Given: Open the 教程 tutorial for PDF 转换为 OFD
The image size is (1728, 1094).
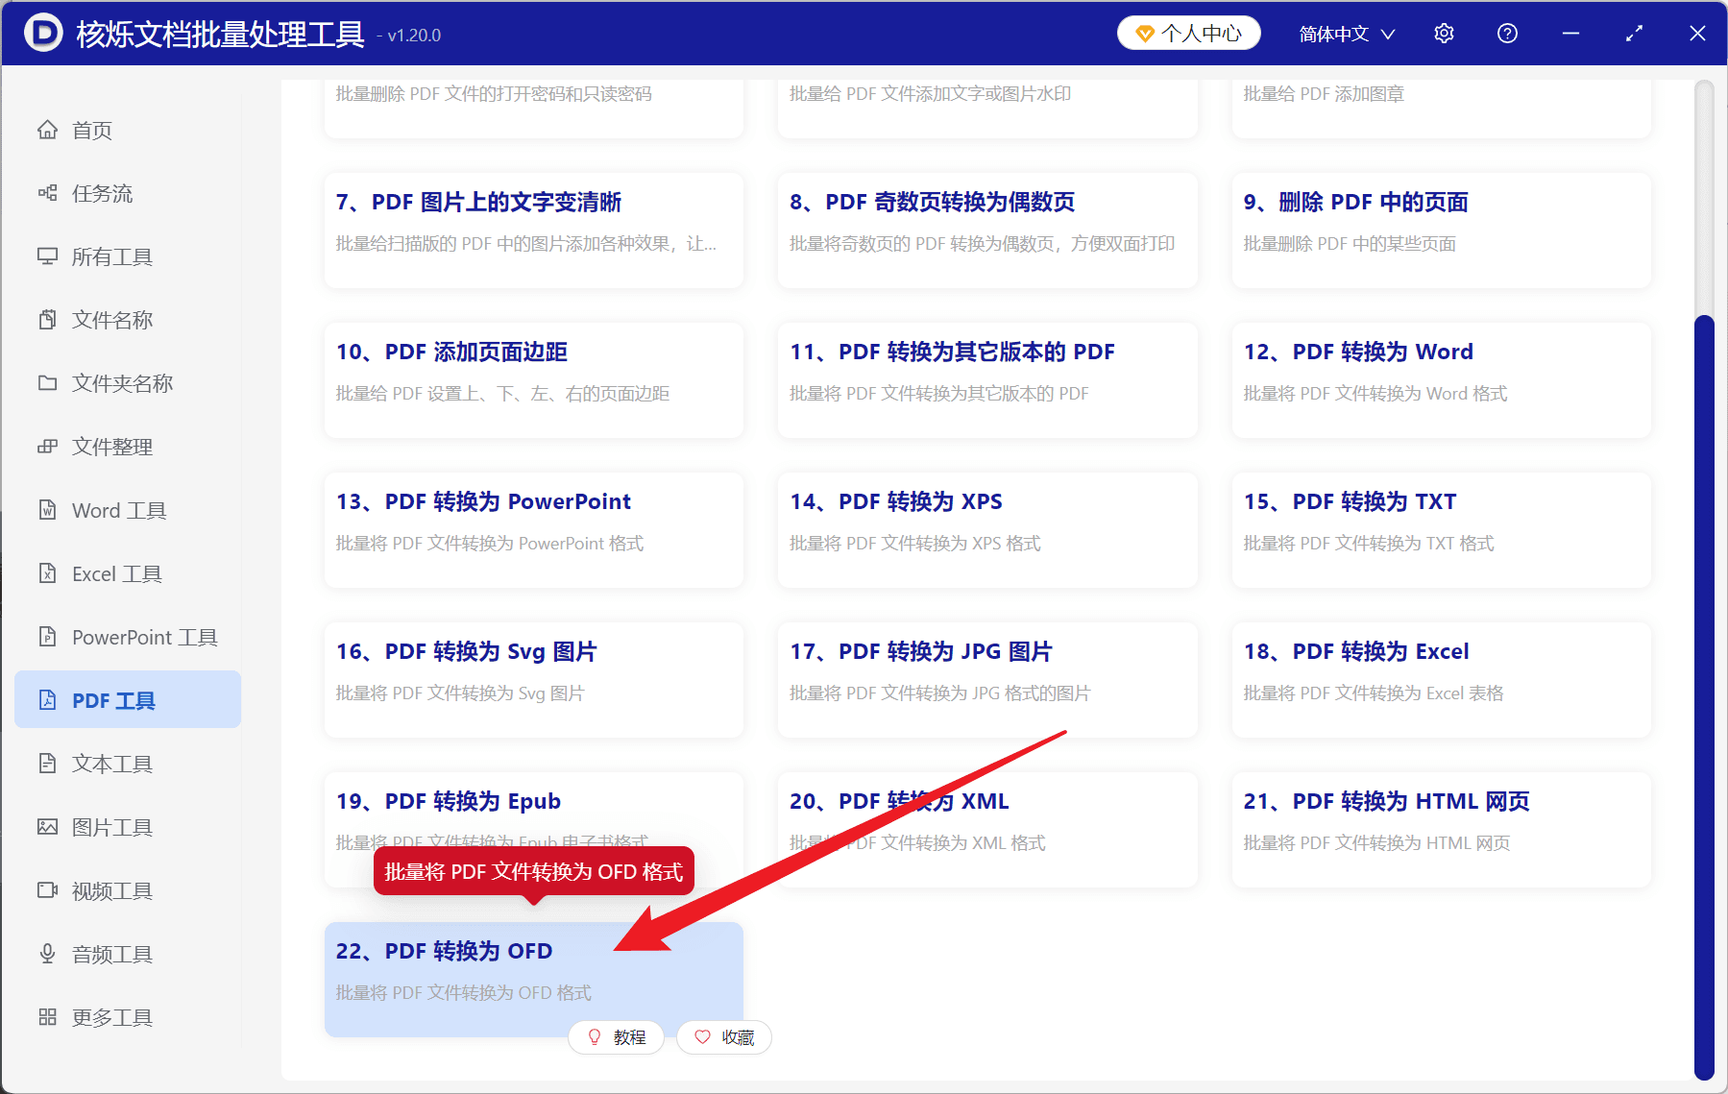Looking at the screenshot, I should [617, 1037].
